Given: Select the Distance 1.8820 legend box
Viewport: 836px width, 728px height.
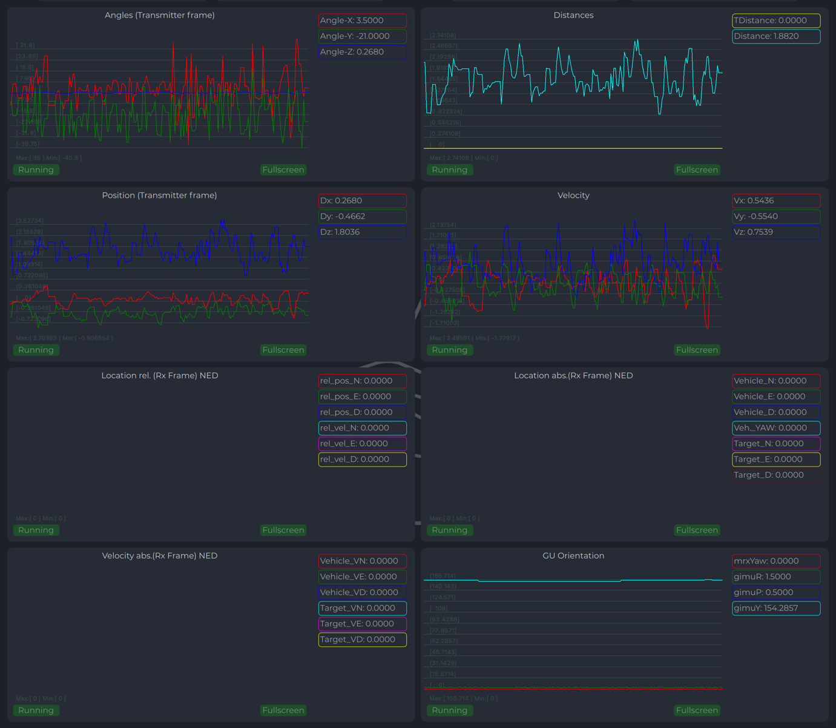Looking at the screenshot, I should point(776,36).
